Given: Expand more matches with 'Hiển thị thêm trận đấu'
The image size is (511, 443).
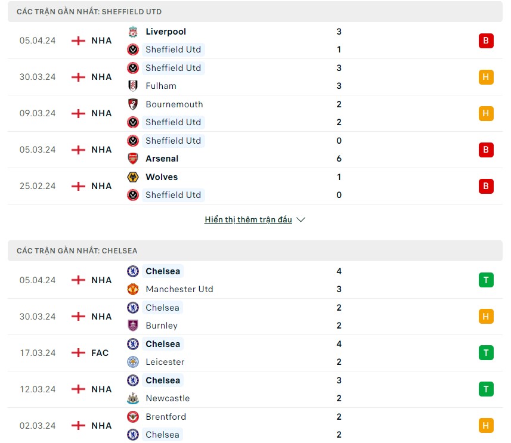Looking at the screenshot, I should (x=255, y=219).
